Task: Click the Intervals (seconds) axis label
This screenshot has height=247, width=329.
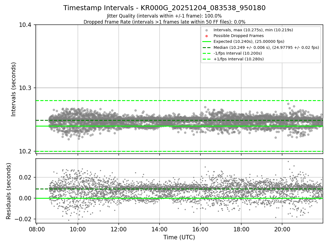Action: (14, 89)
